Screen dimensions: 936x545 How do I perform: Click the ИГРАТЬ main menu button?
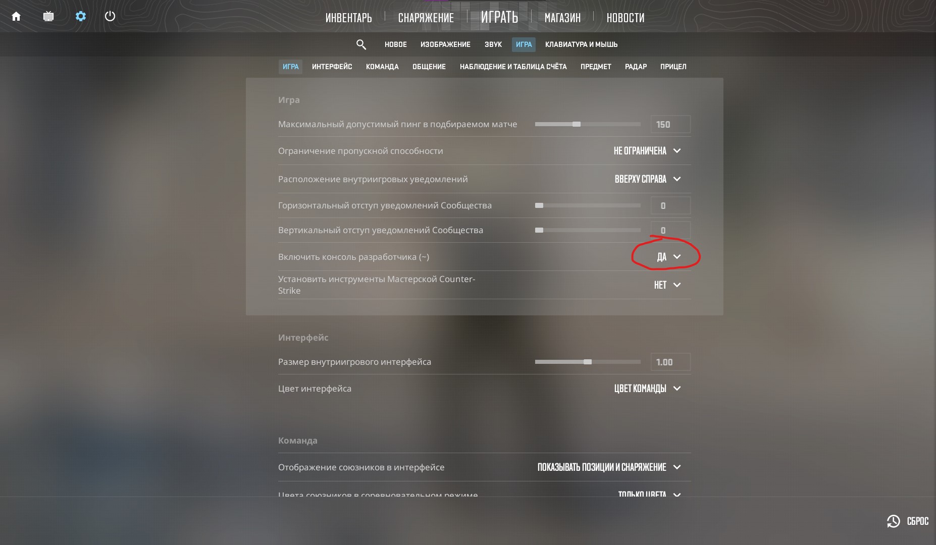pos(499,17)
